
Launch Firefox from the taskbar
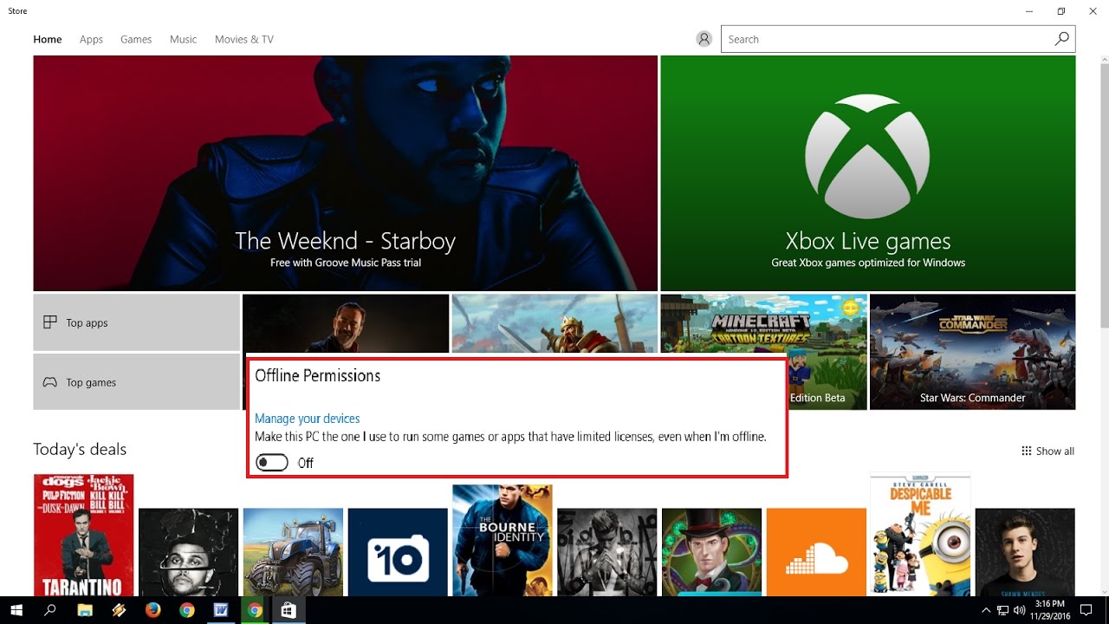coord(153,610)
